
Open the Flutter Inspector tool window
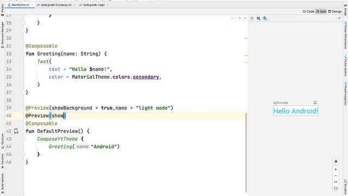point(346,93)
